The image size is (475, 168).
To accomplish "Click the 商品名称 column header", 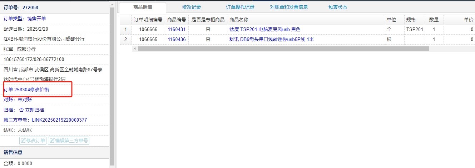I will click(x=306, y=20).
